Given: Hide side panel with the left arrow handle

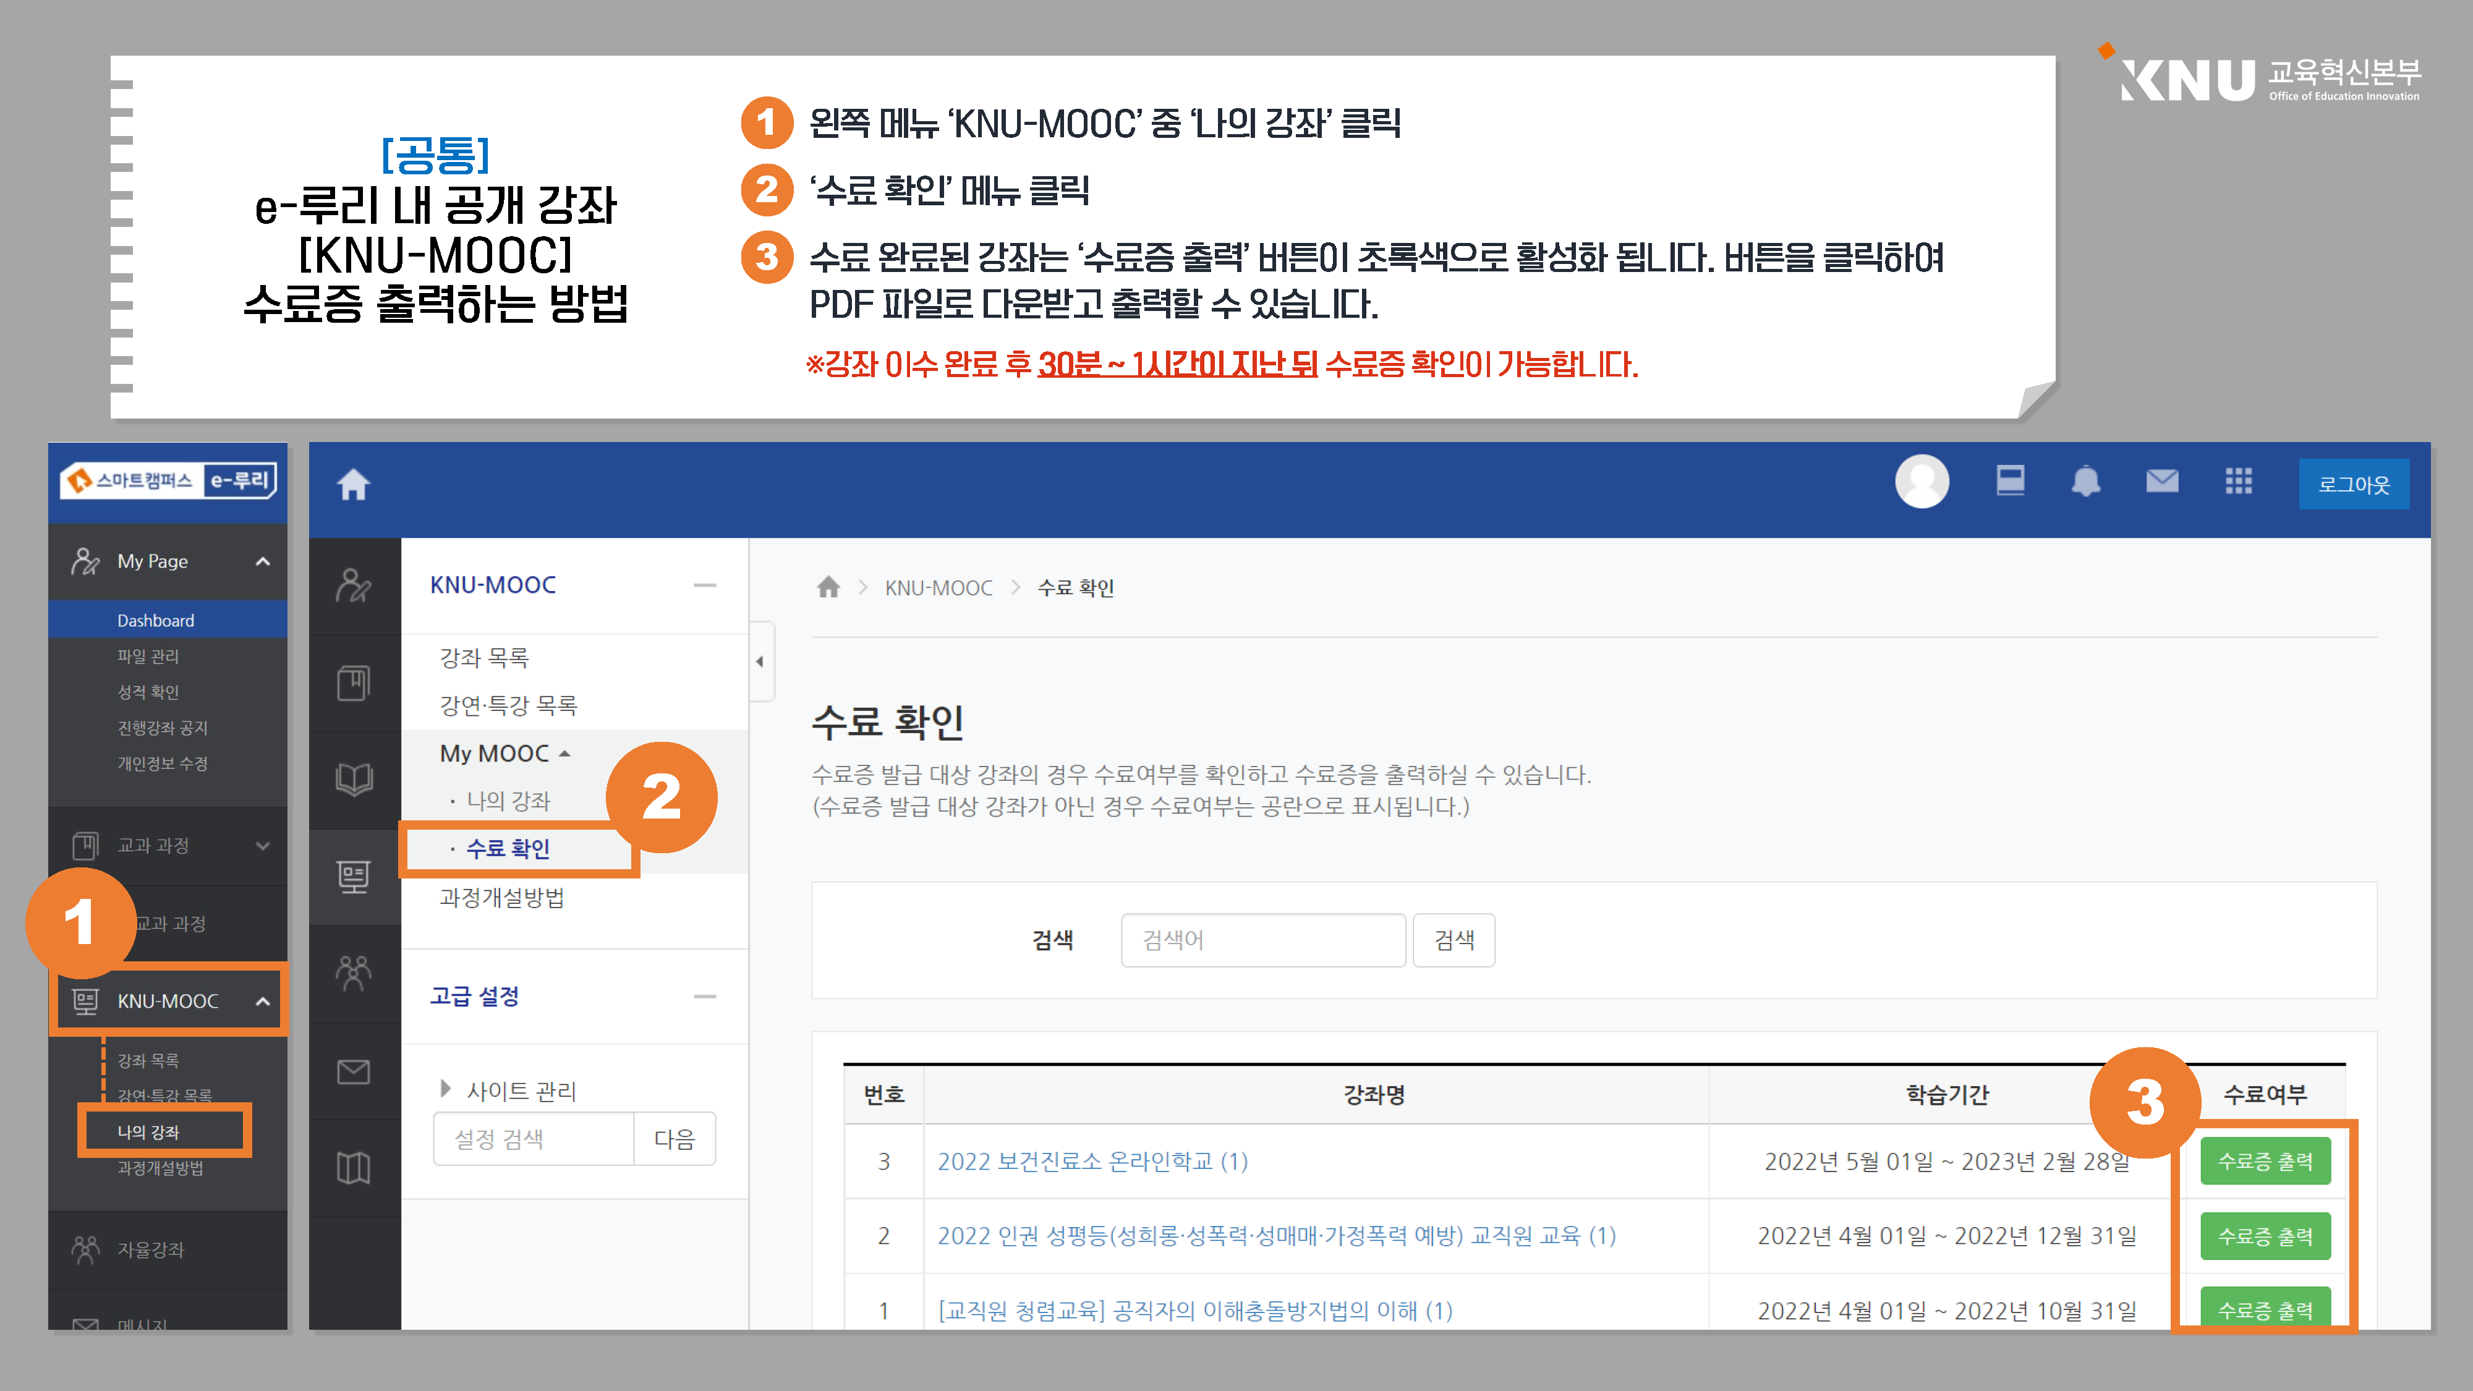Looking at the screenshot, I should (x=759, y=661).
